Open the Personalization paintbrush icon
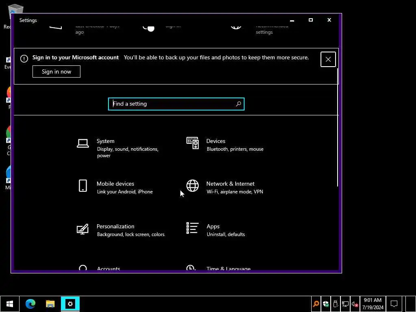 coord(82,229)
